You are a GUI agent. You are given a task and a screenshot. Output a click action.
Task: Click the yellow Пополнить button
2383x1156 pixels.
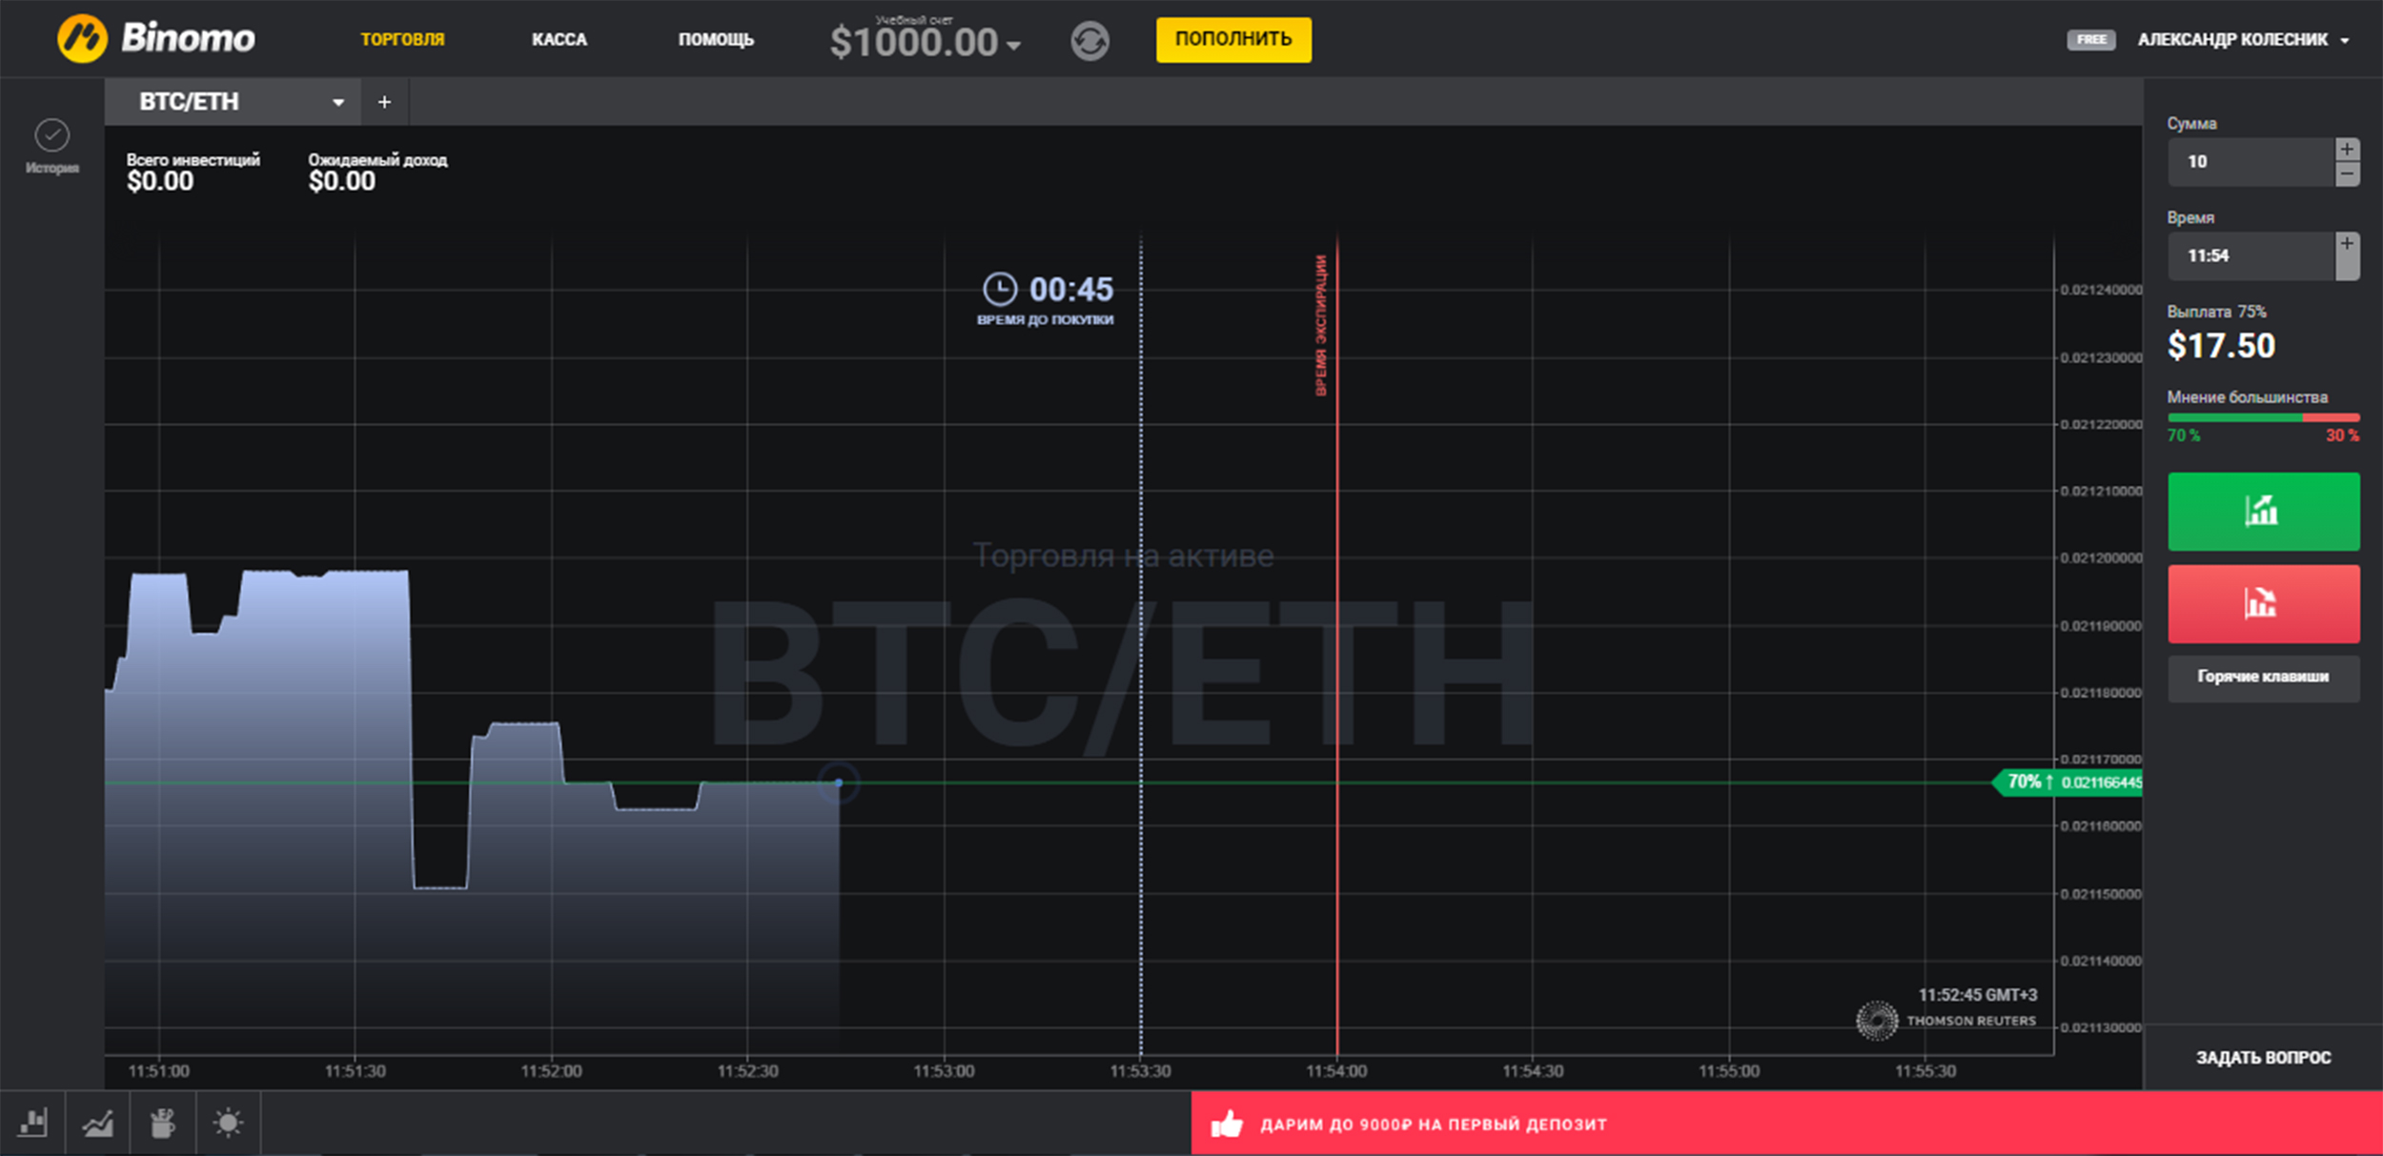coord(1232,39)
